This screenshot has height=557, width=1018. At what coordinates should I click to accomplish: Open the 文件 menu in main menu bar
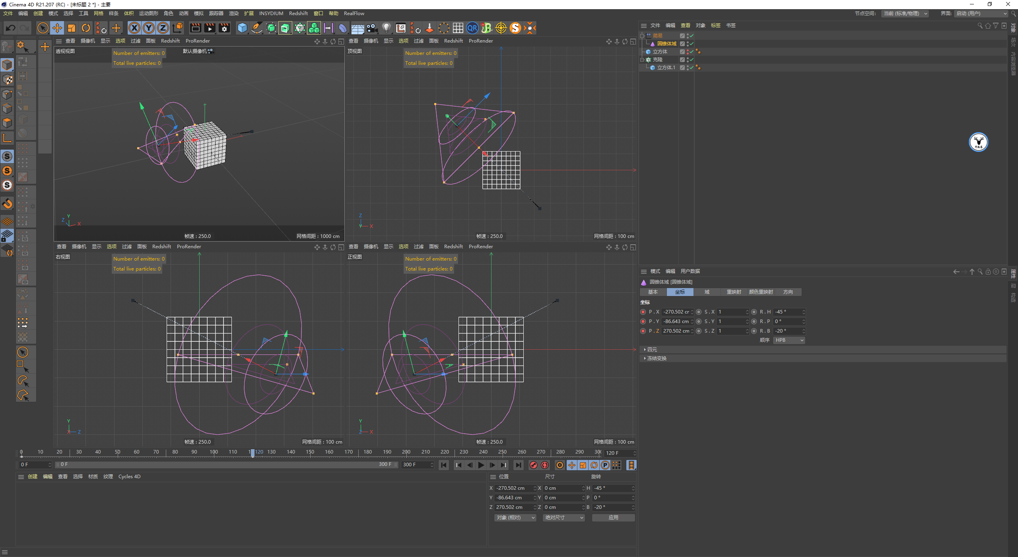point(8,14)
